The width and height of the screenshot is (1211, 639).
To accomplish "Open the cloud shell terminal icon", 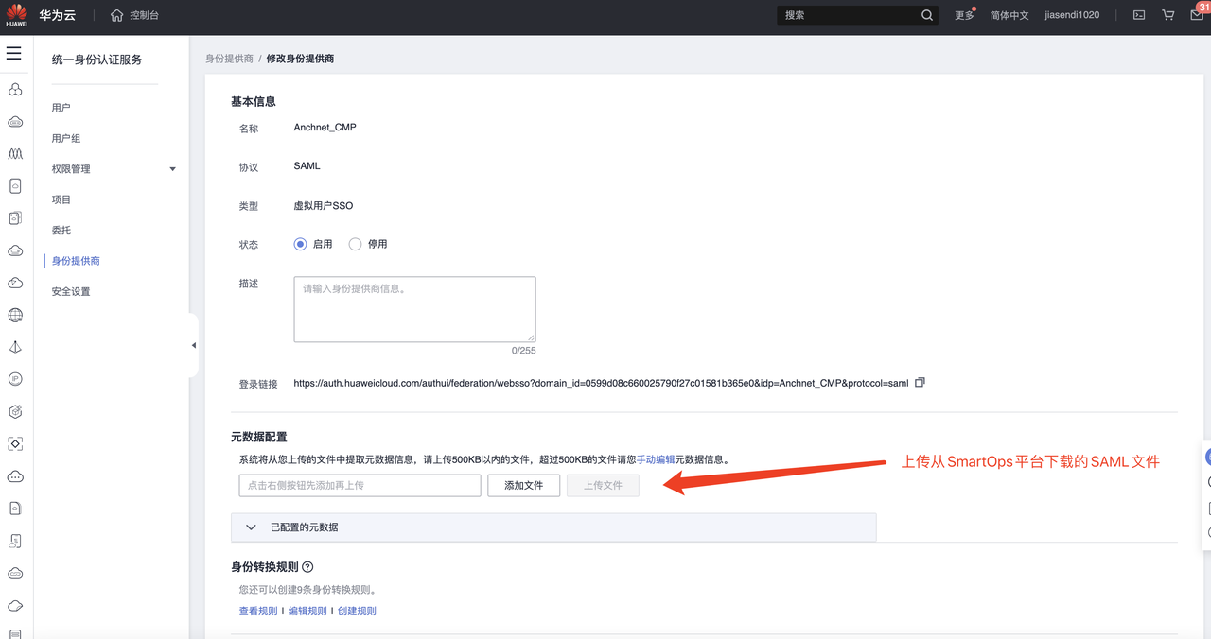I will click(1139, 15).
